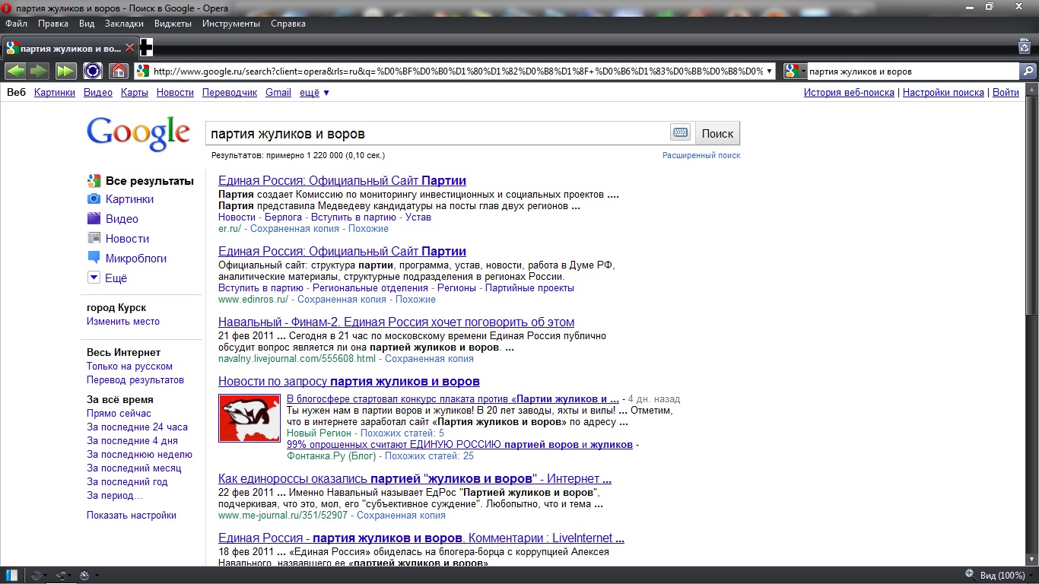
Task: Filter by 'За последнюю неделю'
Action: pyautogui.click(x=139, y=455)
